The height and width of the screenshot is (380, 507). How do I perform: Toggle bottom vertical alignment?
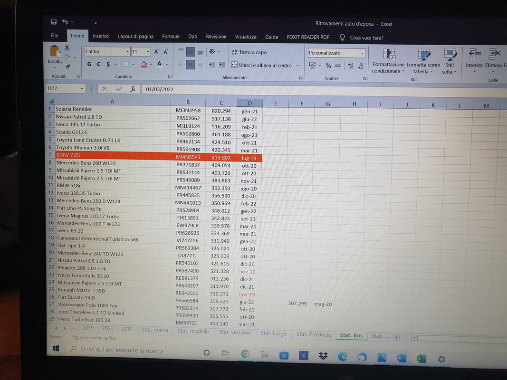(x=200, y=52)
